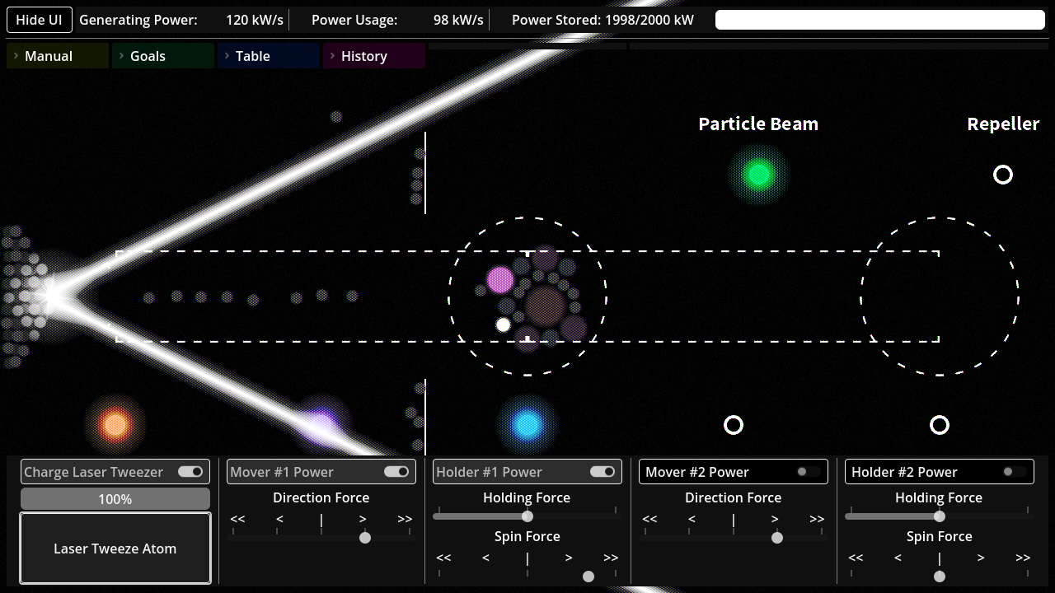The width and height of the screenshot is (1055, 593).
Task: Click the Holder #2 Holding Force slider handle
Action: click(940, 516)
